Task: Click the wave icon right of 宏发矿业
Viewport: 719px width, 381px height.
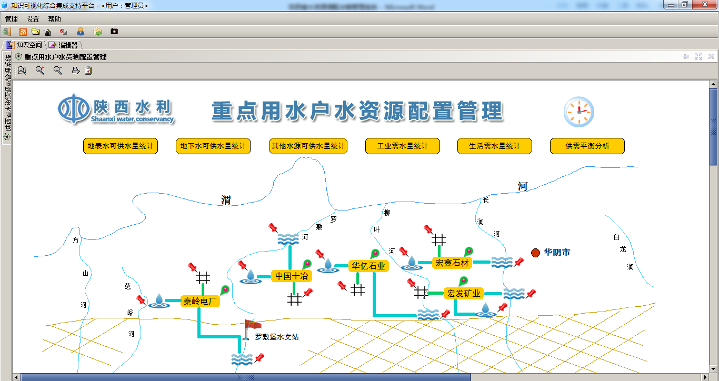Action: (514, 294)
